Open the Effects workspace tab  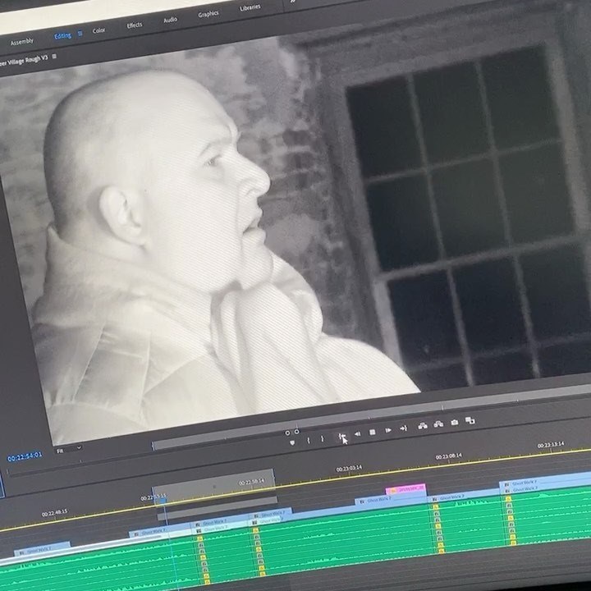134,25
